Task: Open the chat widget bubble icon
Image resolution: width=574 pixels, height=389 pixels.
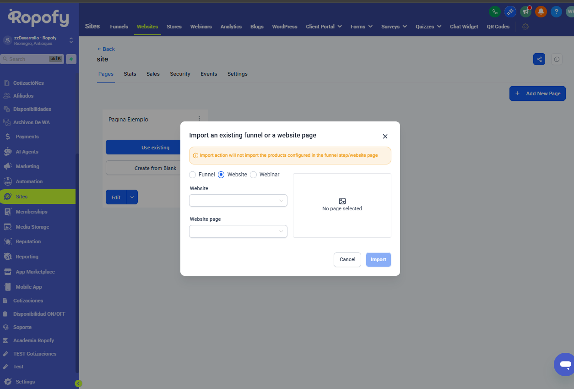Action: pos(565,365)
